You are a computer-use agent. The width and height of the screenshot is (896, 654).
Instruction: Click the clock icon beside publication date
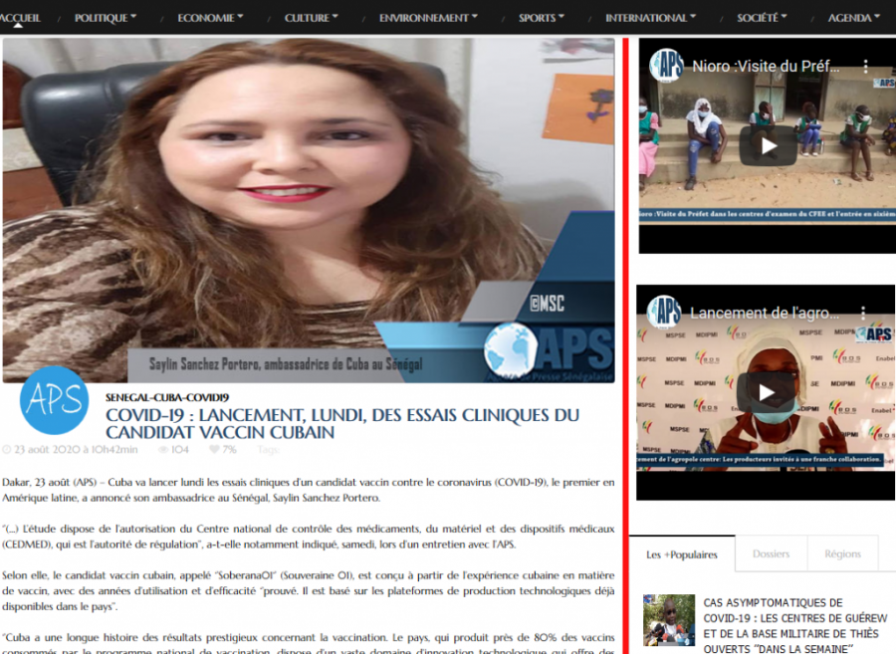(6, 450)
